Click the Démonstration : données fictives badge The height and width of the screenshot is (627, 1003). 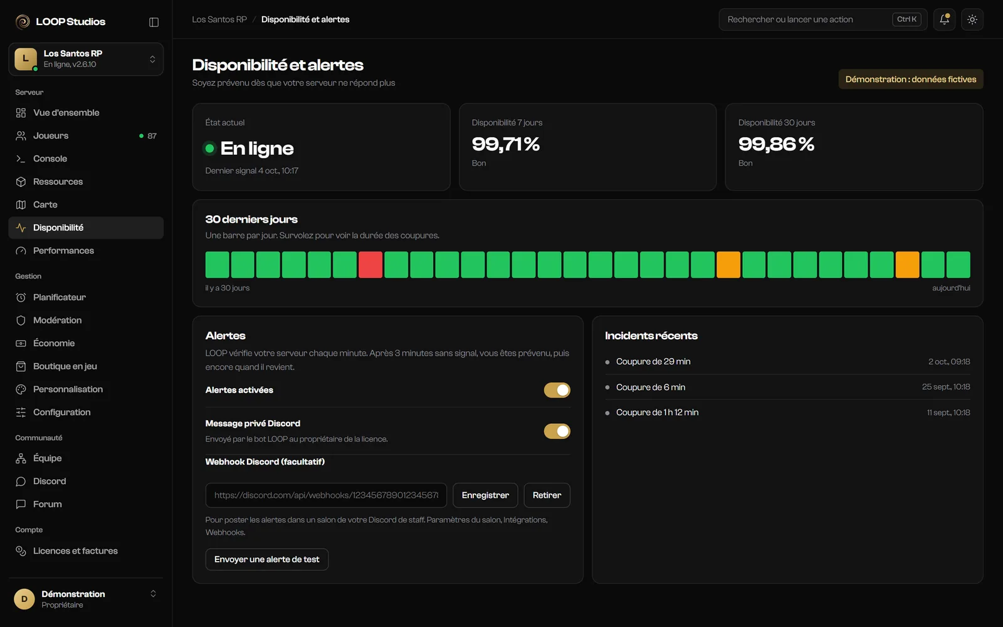(x=911, y=79)
